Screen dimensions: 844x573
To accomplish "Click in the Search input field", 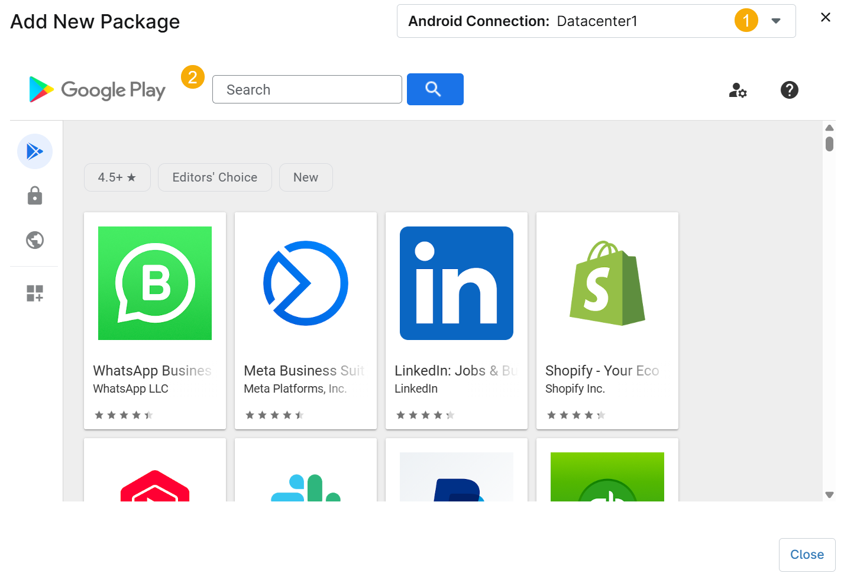I will [x=307, y=90].
